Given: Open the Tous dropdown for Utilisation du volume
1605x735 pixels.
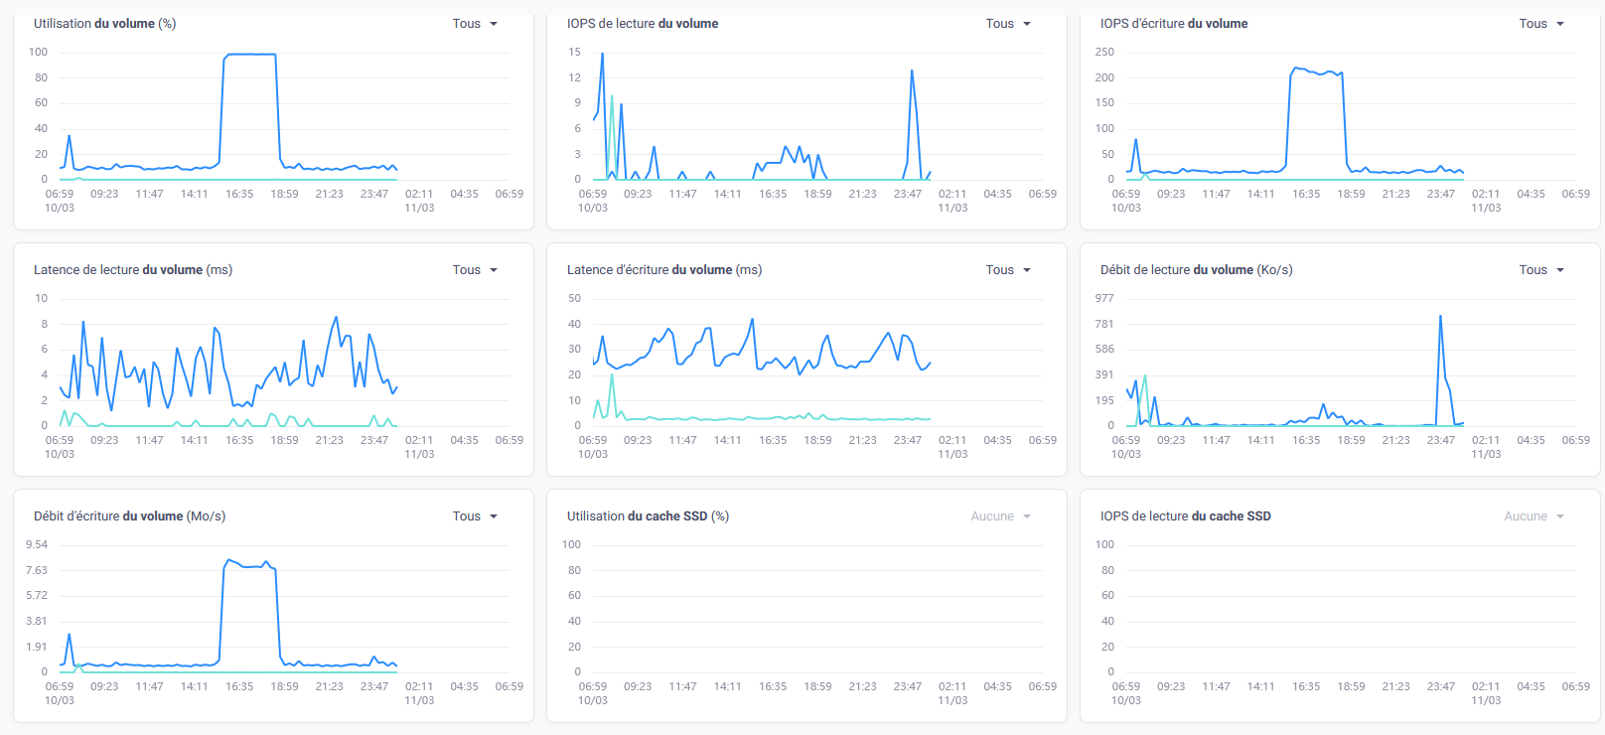Looking at the screenshot, I should (x=475, y=24).
